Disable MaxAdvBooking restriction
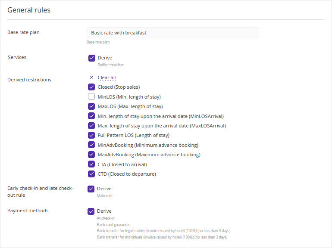The height and width of the screenshot is (248, 332). tap(91, 155)
